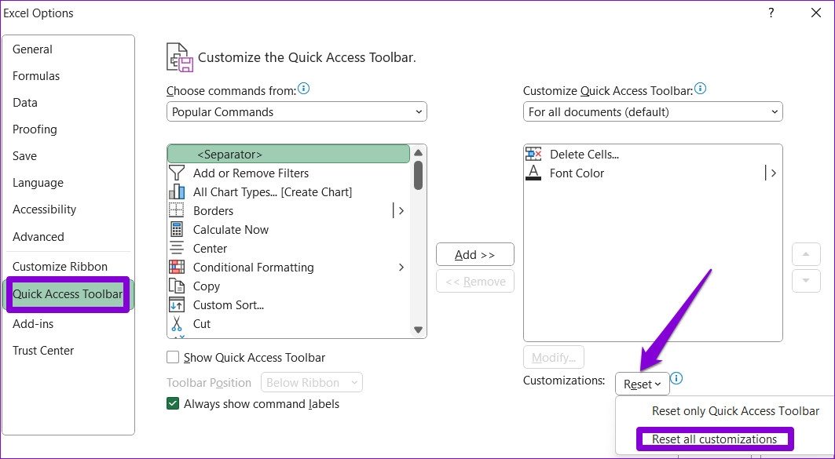The image size is (835, 459).
Task: Click info icon beside Choose commands from
Action: pos(303,89)
